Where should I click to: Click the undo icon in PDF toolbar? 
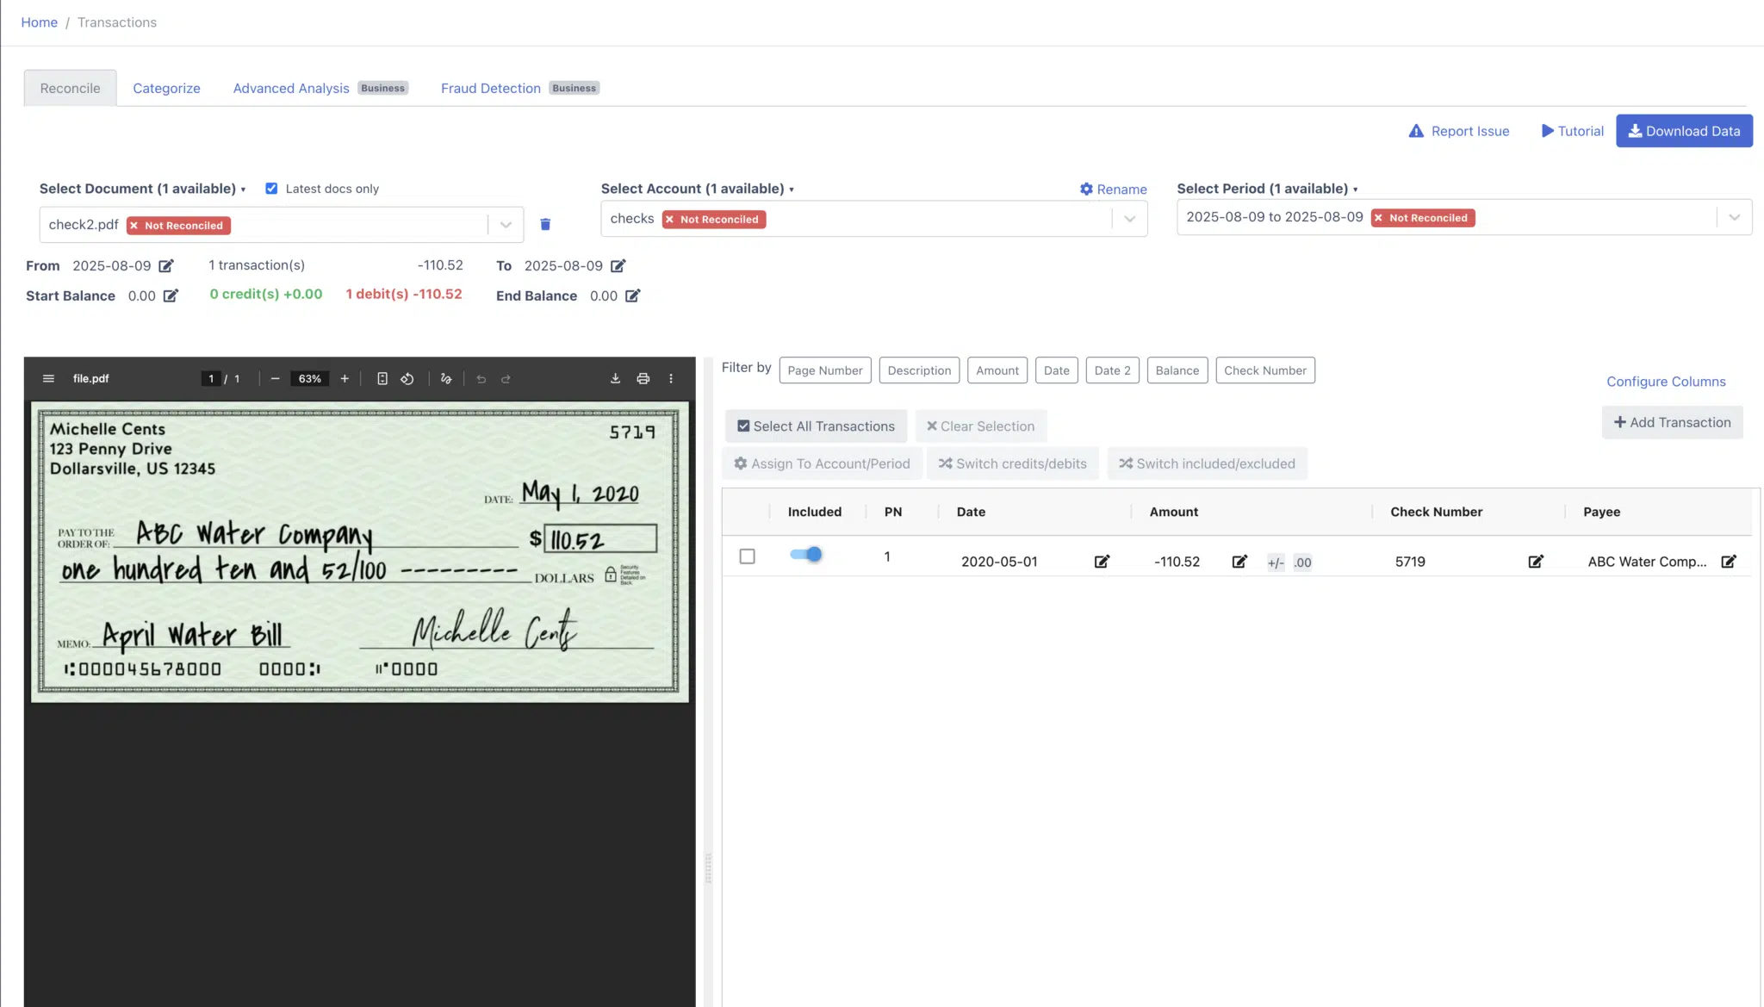pyautogui.click(x=481, y=379)
